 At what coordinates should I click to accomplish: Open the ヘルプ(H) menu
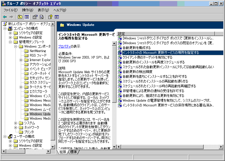tap(60, 10)
